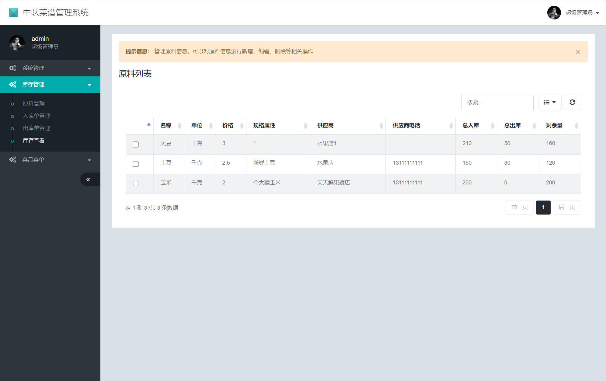Select the gear icon beside 菜品菜单
The width and height of the screenshot is (606, 381).
coord(12,159)
